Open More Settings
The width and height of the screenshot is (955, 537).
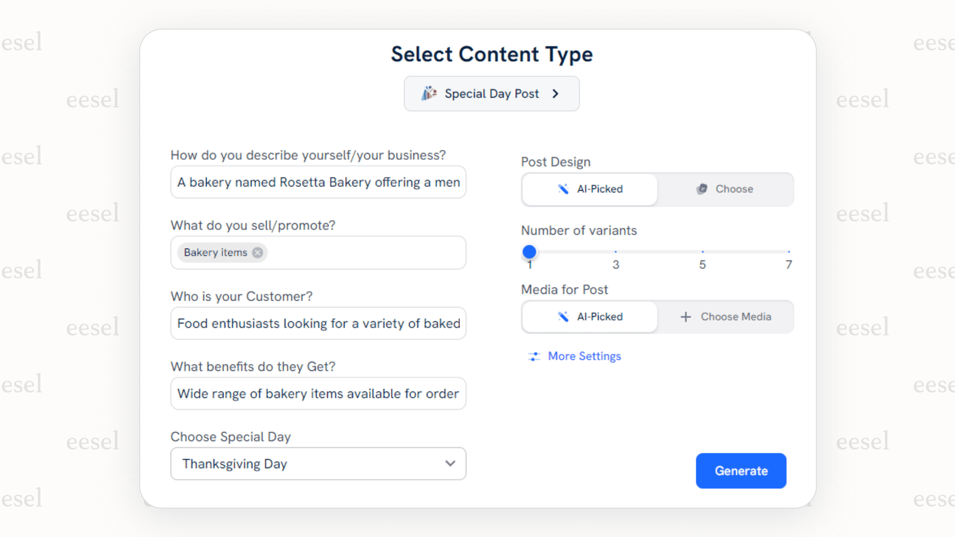(584, 356)
